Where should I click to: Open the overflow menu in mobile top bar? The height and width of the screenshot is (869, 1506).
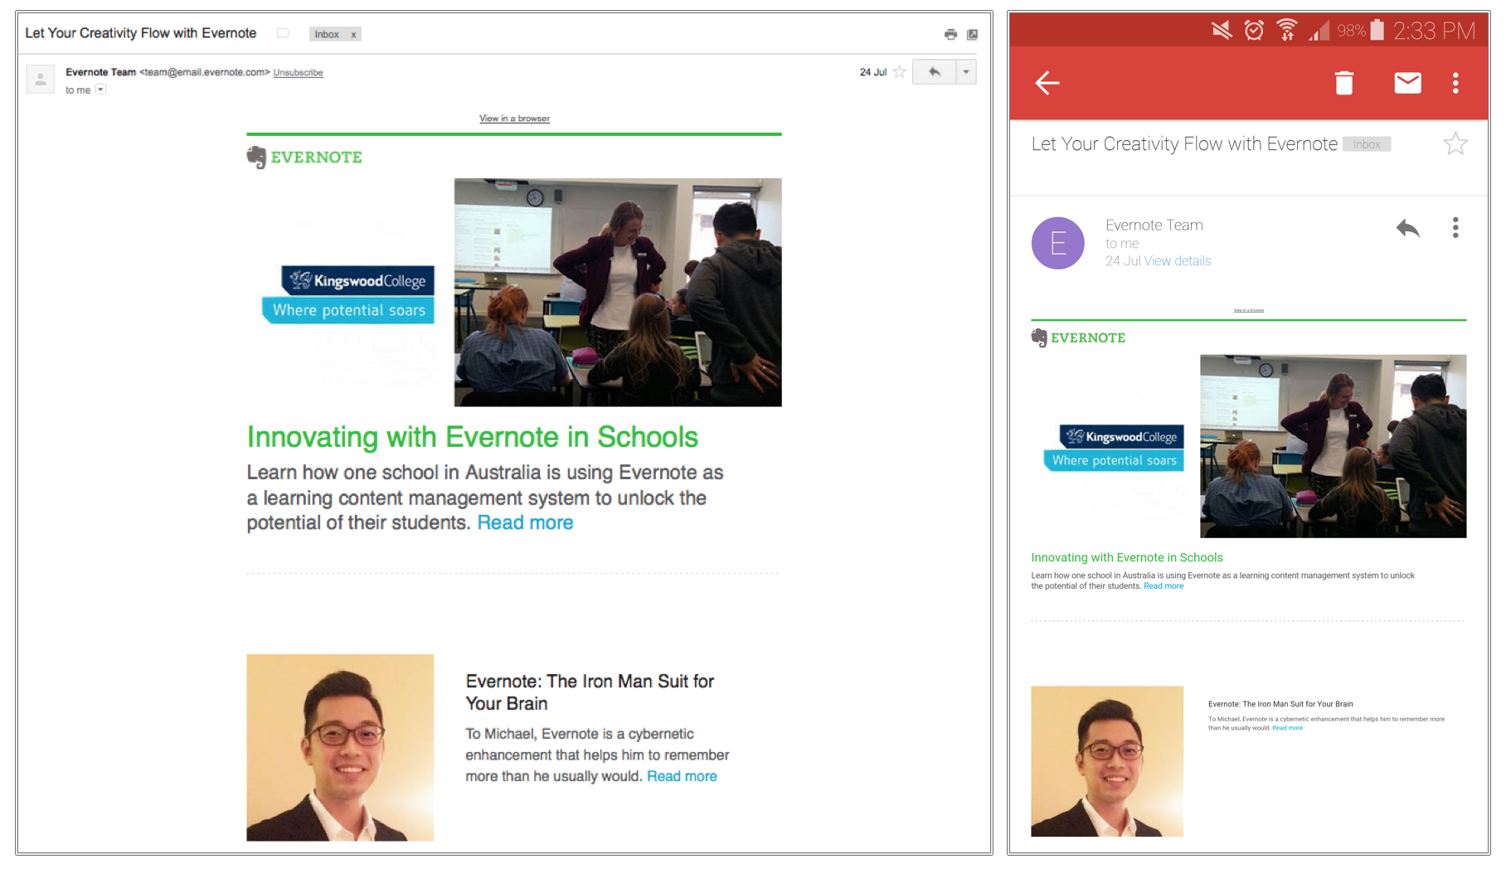(1455, 83)
